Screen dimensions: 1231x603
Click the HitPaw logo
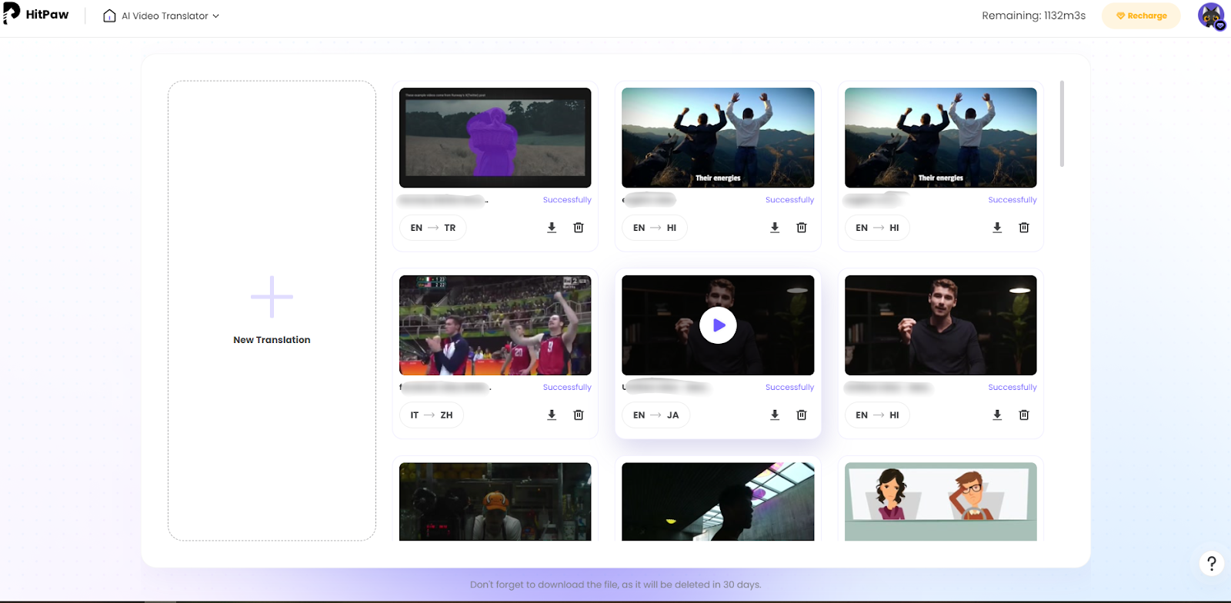[x=36, y=15]
